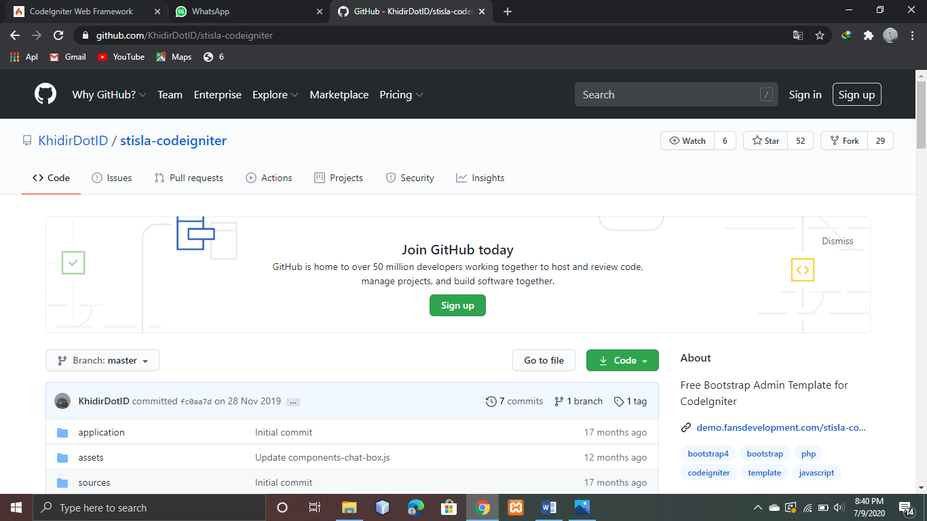
Task: Click the browser address bar URL
Action: tap(185, 35)
